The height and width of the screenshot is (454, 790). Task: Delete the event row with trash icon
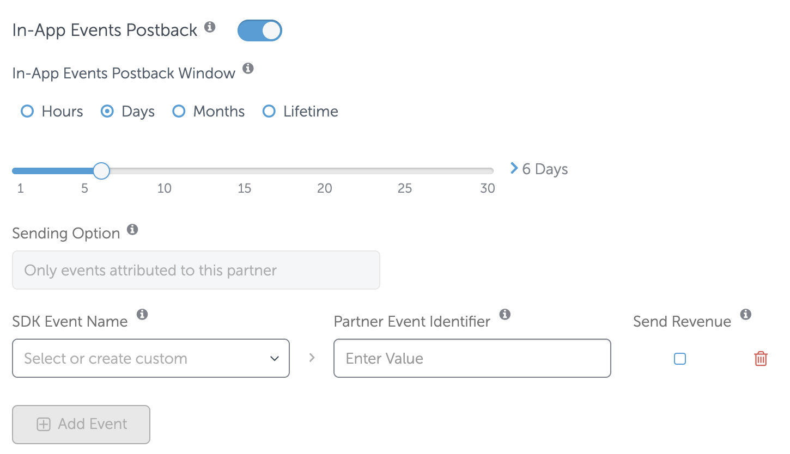point(761,359)
